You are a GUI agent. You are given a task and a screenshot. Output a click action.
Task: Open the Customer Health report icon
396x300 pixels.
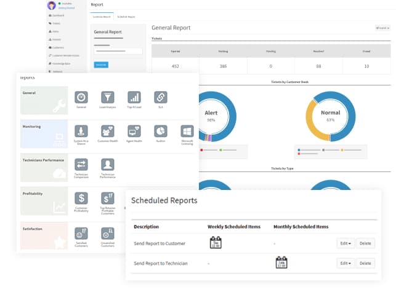pos(108,131)
